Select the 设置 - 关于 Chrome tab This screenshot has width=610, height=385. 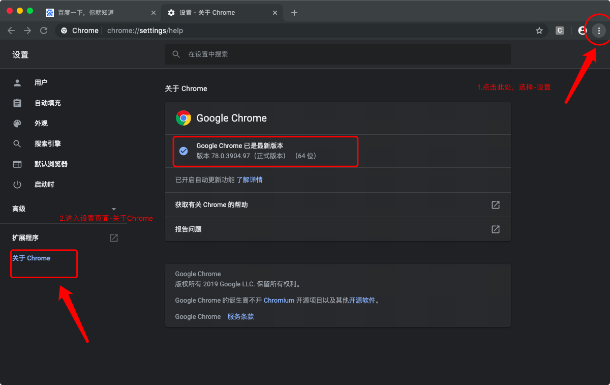point(222,13)
